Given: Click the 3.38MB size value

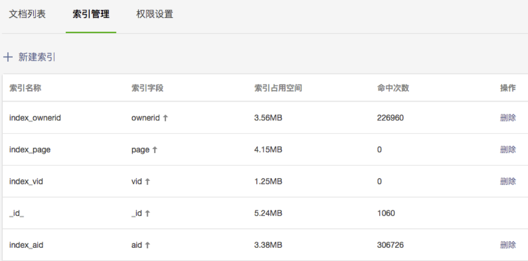Looking at the screenshot, I should (x=268, y=245).
